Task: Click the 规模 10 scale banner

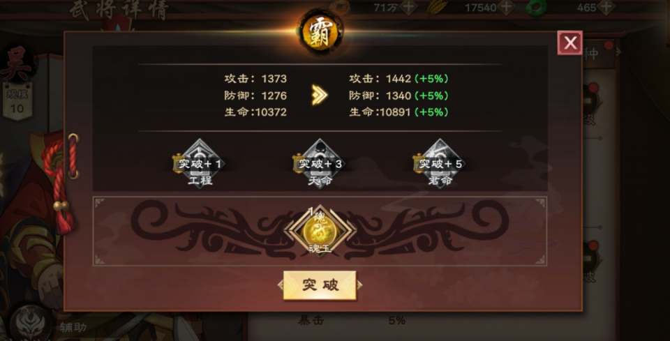Action: pos(17,100)
